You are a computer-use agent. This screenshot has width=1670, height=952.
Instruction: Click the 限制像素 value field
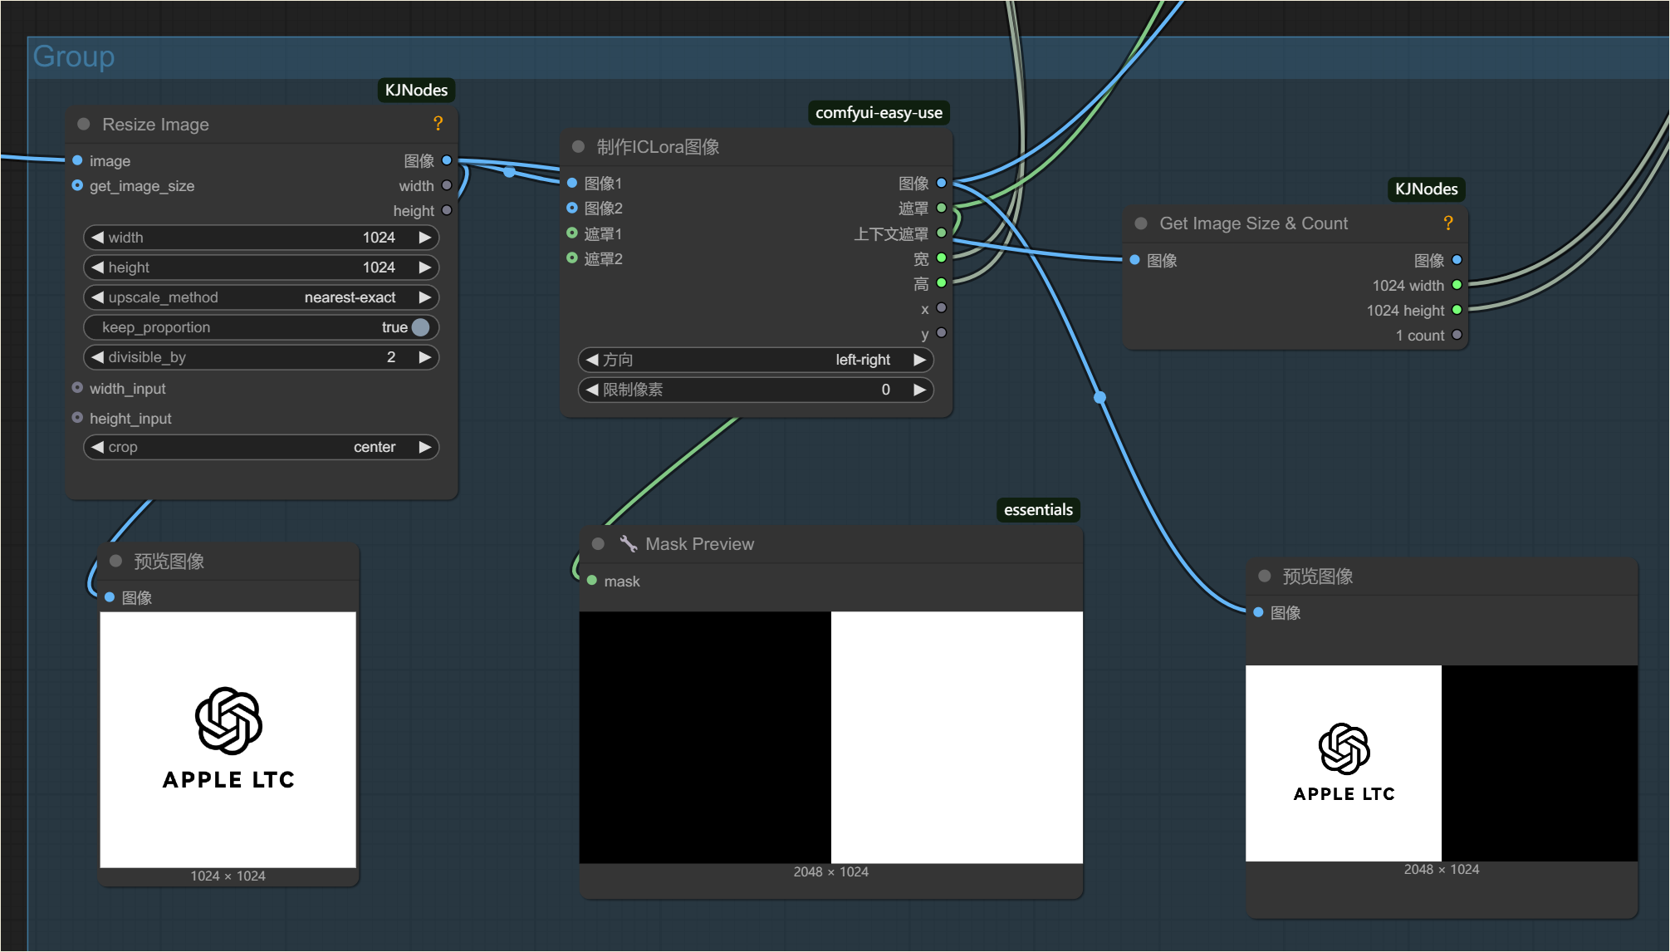(x=756, y=390)
